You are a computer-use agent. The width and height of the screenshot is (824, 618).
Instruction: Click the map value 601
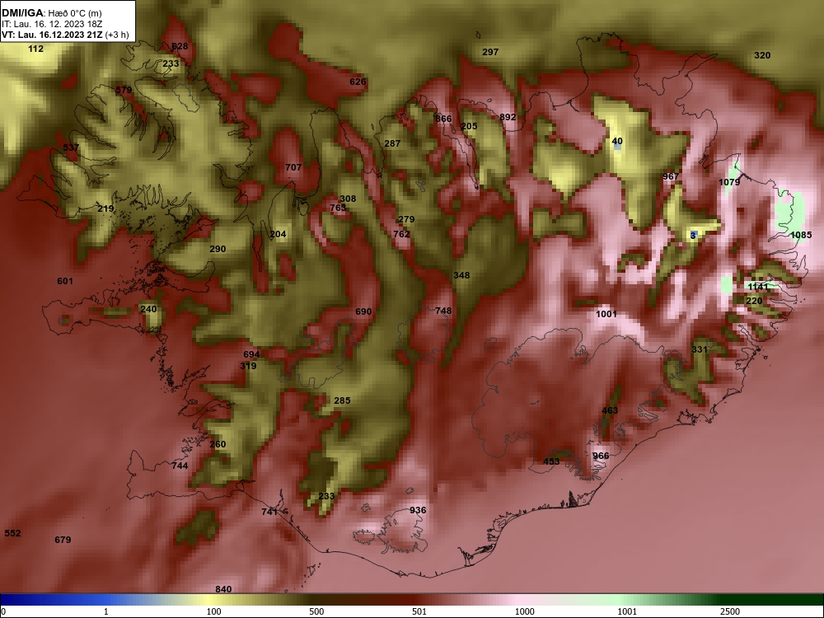click(x=65, y=281)
